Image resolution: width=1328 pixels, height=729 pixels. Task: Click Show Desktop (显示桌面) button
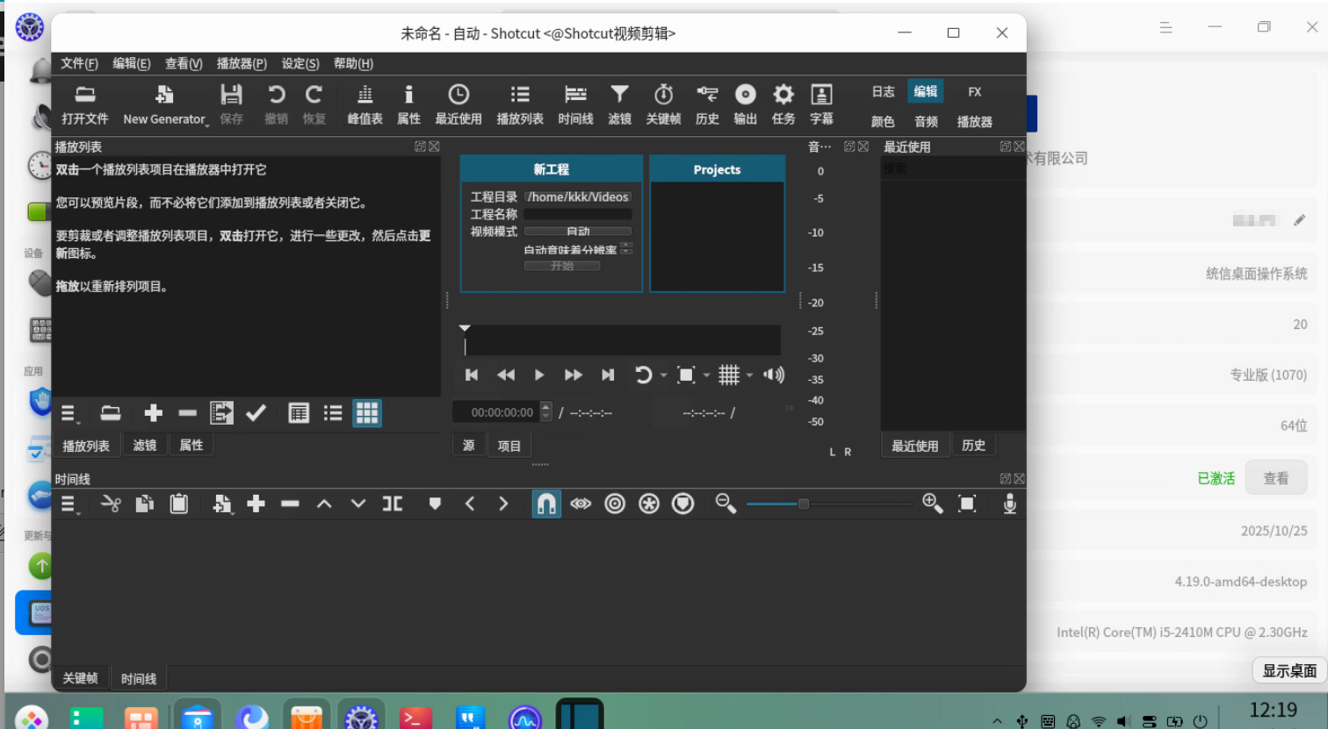click(1289, 670)
